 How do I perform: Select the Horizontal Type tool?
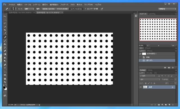[x=5, y=68]
